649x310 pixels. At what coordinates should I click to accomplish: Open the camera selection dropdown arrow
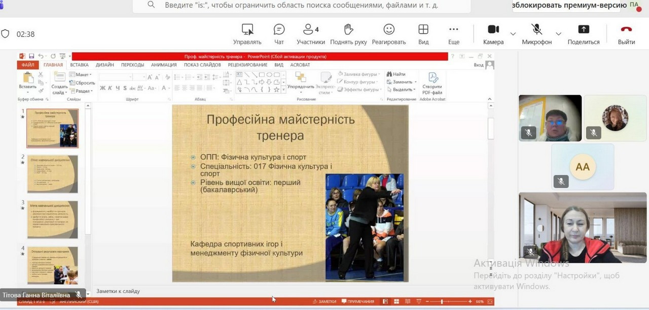pos(512,33)
